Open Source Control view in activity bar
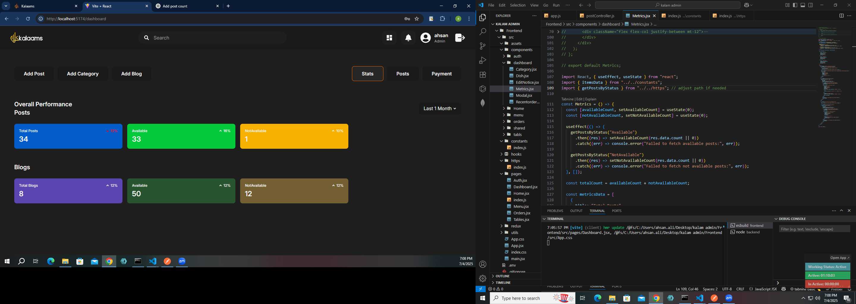The width and height of the screenshot is (856, 304). coord(482,46)
